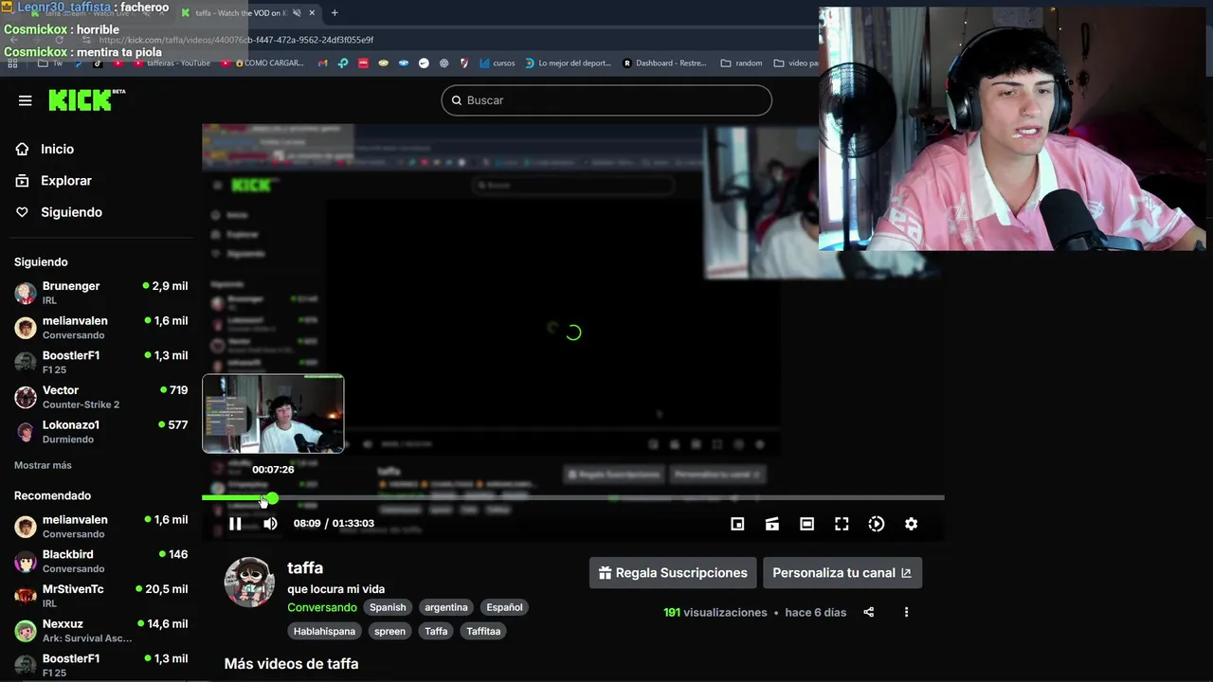Select the Taffa tag
This screenshot has height=682, width=1213.
(x=436, y=631)
